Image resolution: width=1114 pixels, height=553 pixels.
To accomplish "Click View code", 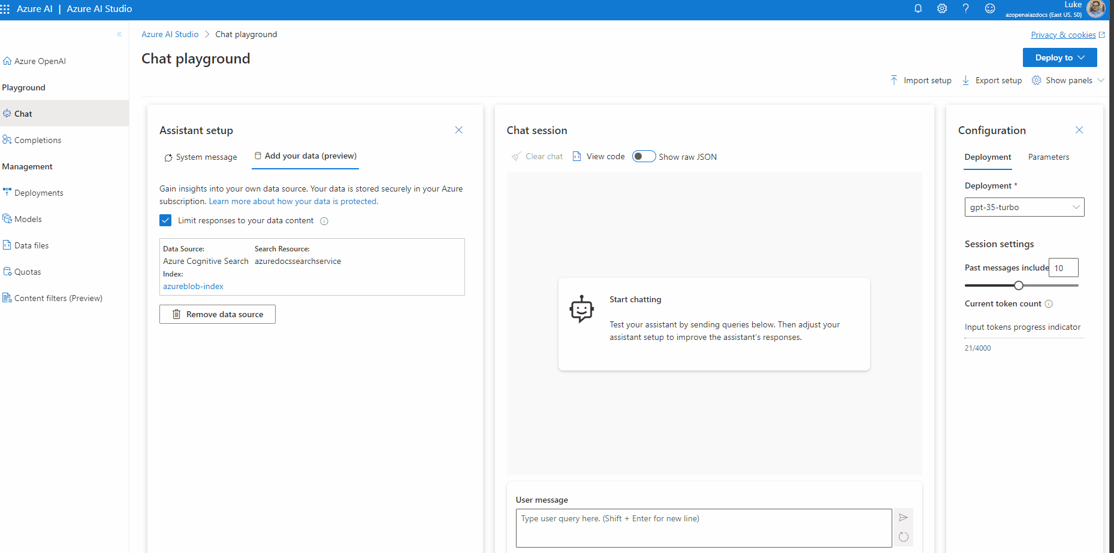I will 599,156.
